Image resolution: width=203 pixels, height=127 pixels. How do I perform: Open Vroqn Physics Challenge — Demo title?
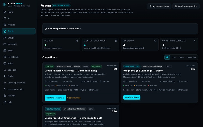(x=71, y=71)
